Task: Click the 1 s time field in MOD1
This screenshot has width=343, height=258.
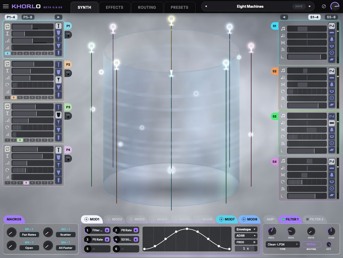Action: [x=246, y=248]
